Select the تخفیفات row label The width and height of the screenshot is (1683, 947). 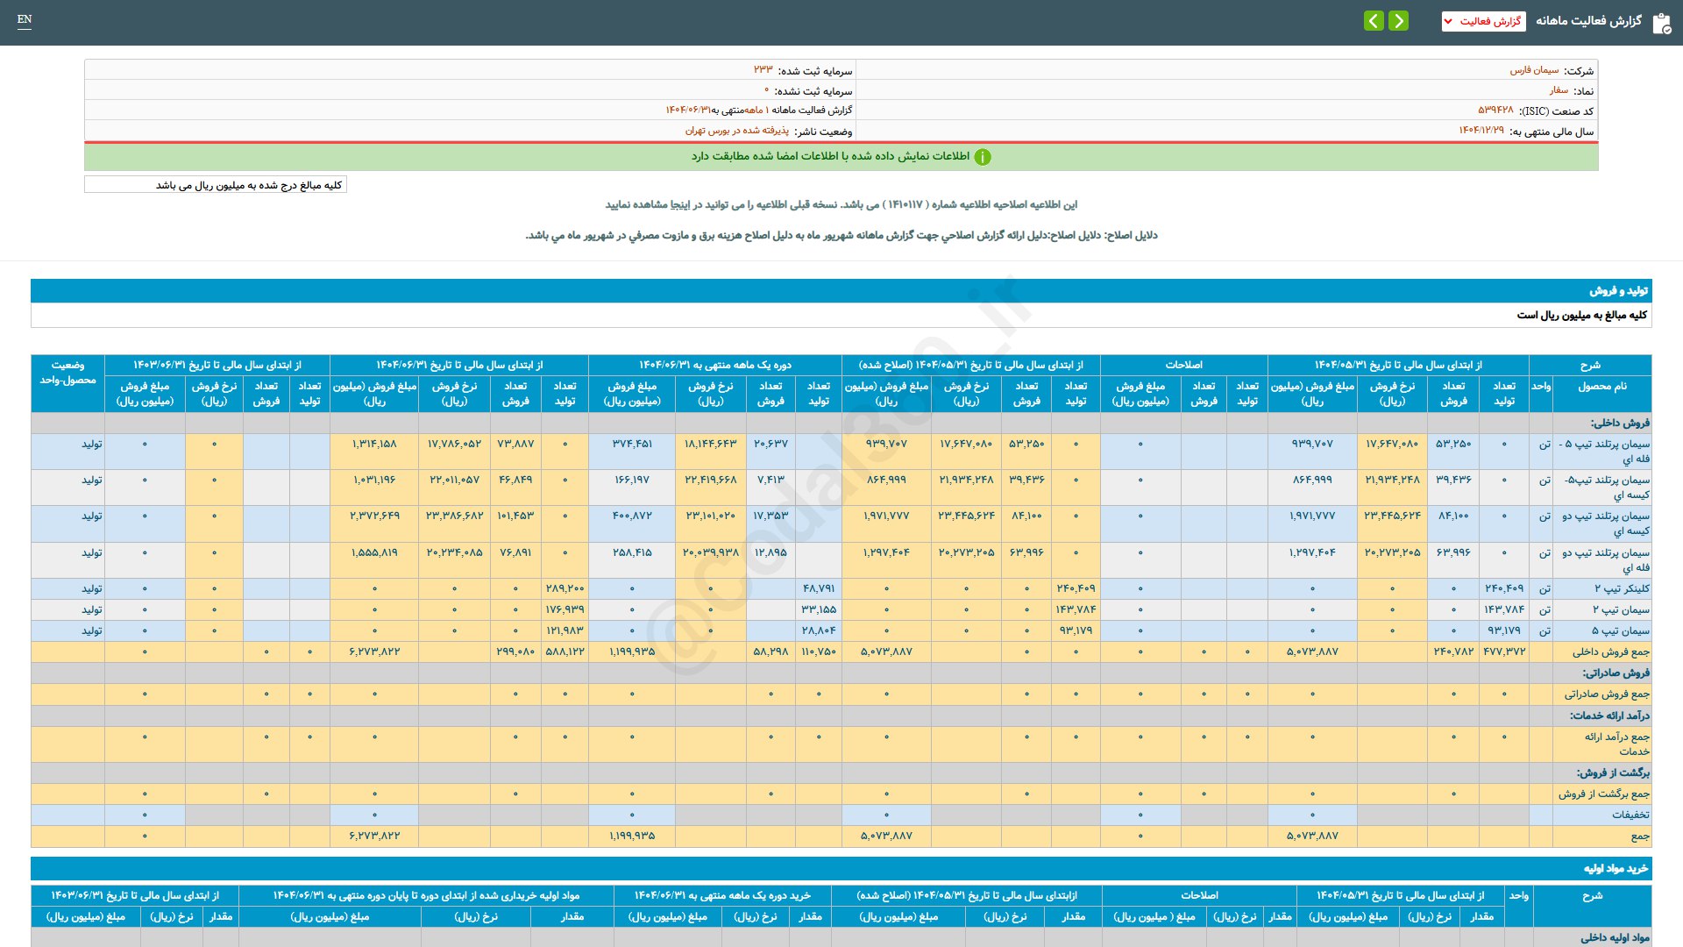(x=1630, y=815)
